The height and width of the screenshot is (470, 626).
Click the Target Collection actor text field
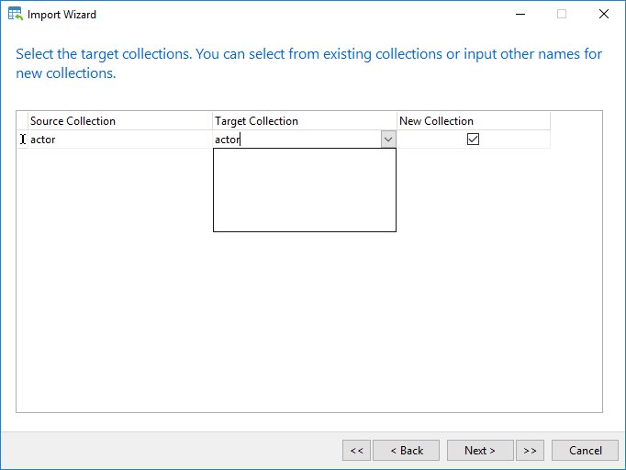[297, 140]
